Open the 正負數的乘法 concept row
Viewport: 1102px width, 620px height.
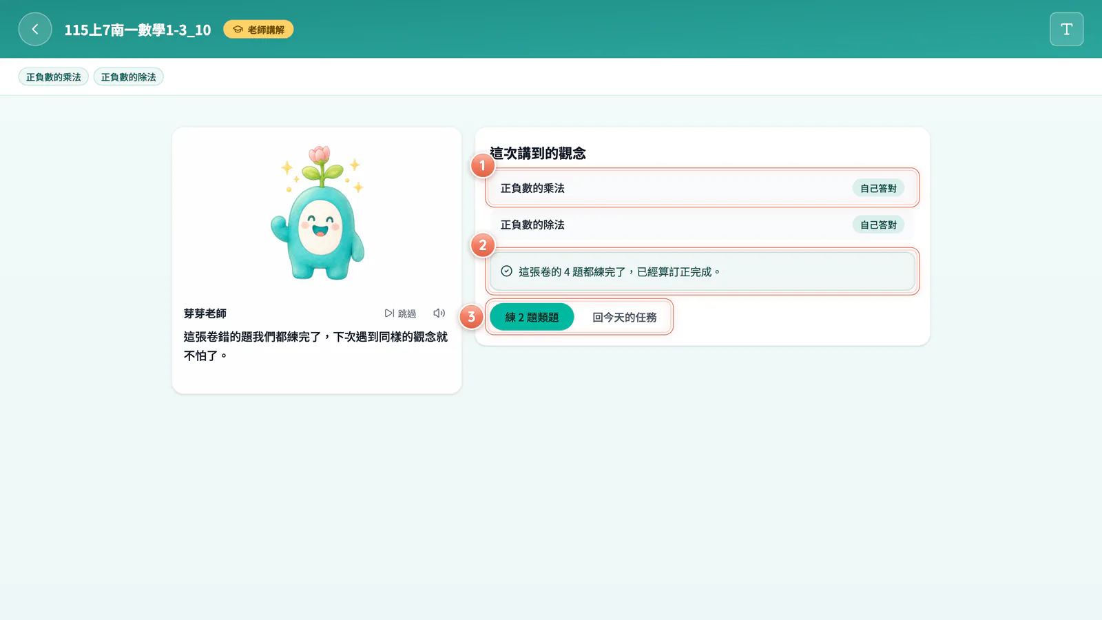(x=703, y=188)
